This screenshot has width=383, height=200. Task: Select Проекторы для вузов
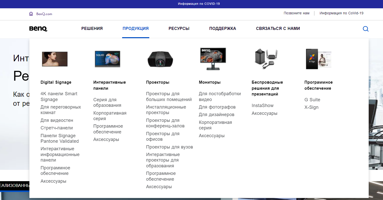pos(170,147)
